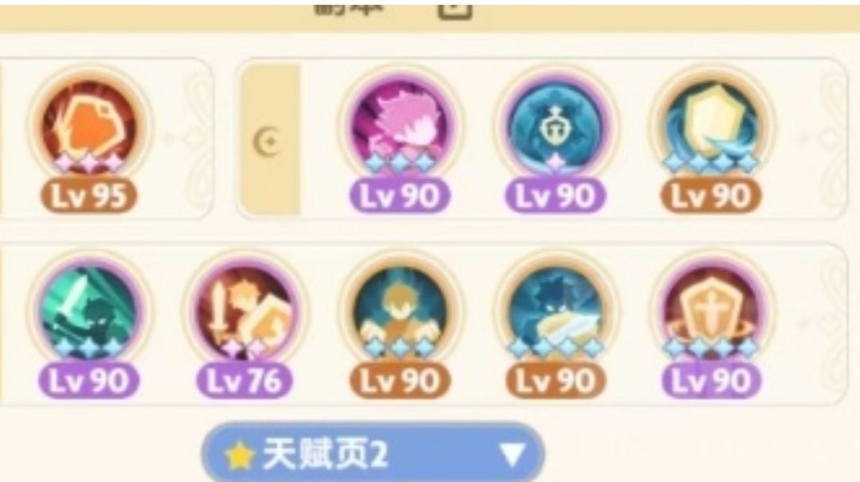Screen dimensions: 860x482
Task: Select the blue amulet skill icon
Action: point(555,127)
